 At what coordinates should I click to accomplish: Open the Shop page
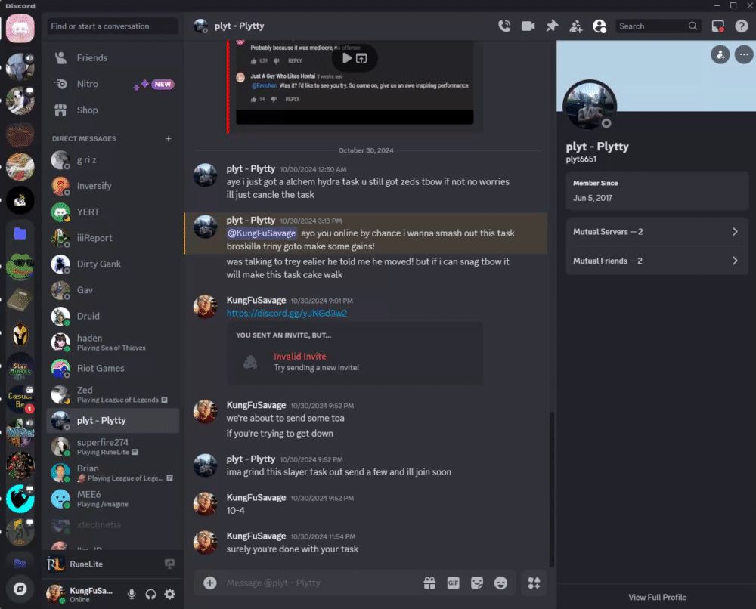(x=113, y=110)
